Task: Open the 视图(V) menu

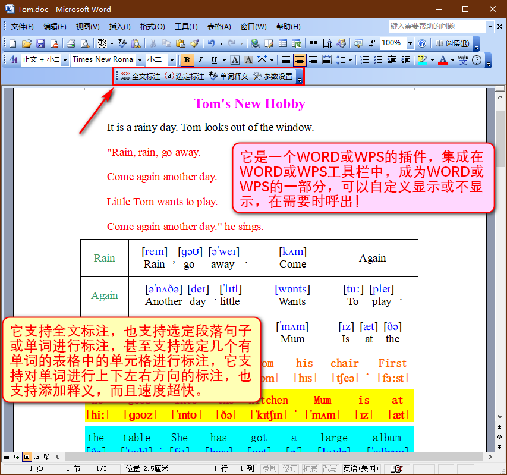Action: pyautogui.click(x=87, y=27)
